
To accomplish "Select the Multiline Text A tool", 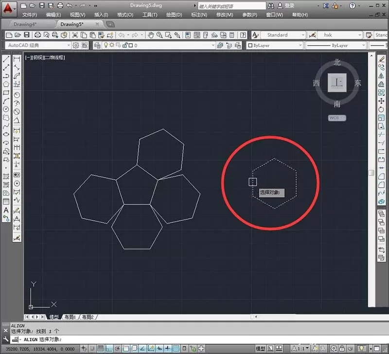I will [6, 210].
